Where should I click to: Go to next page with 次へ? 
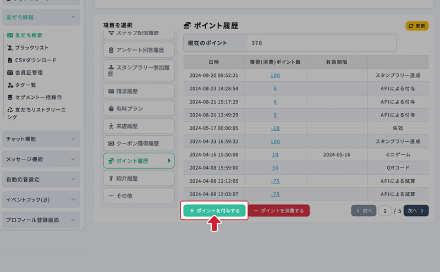[x=416, y=210]
